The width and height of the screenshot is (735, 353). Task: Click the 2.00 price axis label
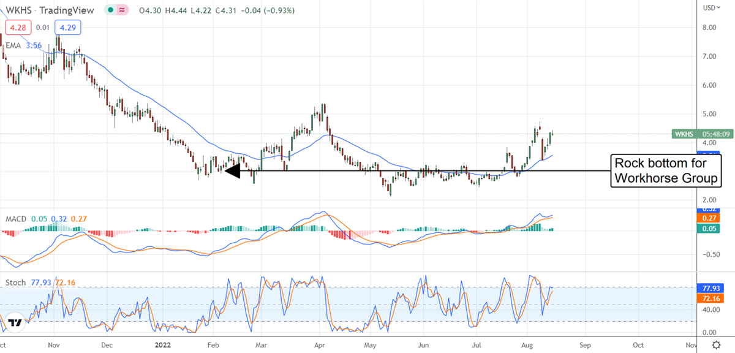click(x=709, y=200)
